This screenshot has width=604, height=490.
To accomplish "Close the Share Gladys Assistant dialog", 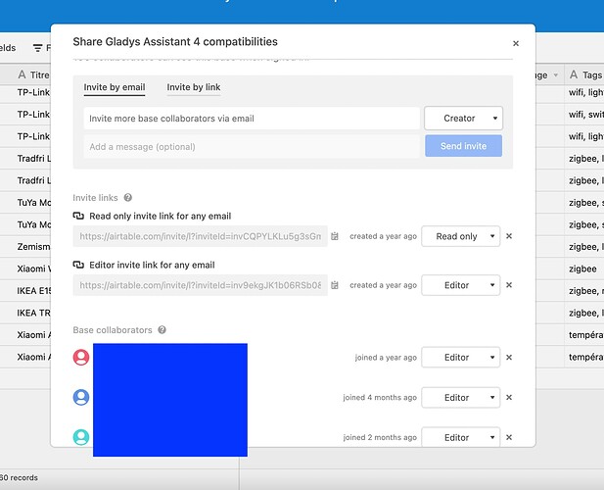I will pos(516,43).
